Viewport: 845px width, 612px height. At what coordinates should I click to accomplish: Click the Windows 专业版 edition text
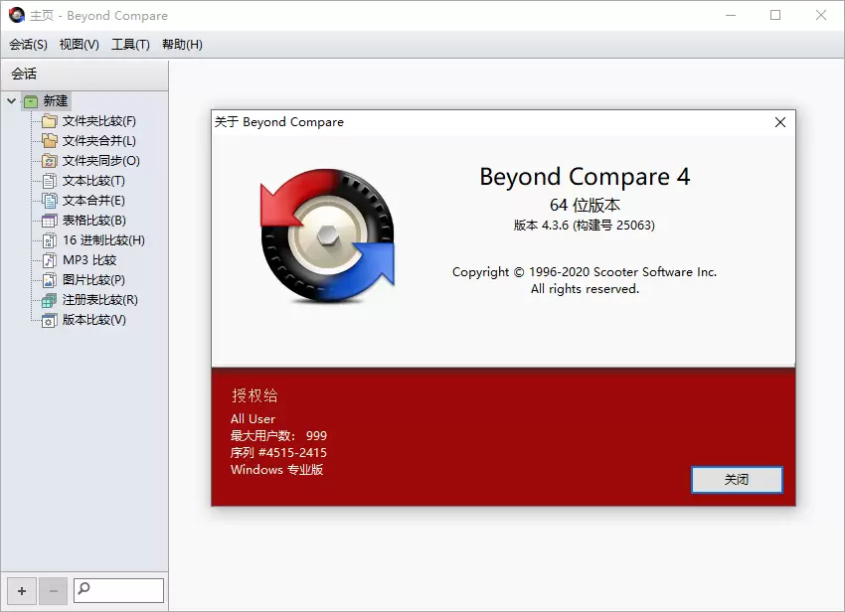click(x=277, y=470)
